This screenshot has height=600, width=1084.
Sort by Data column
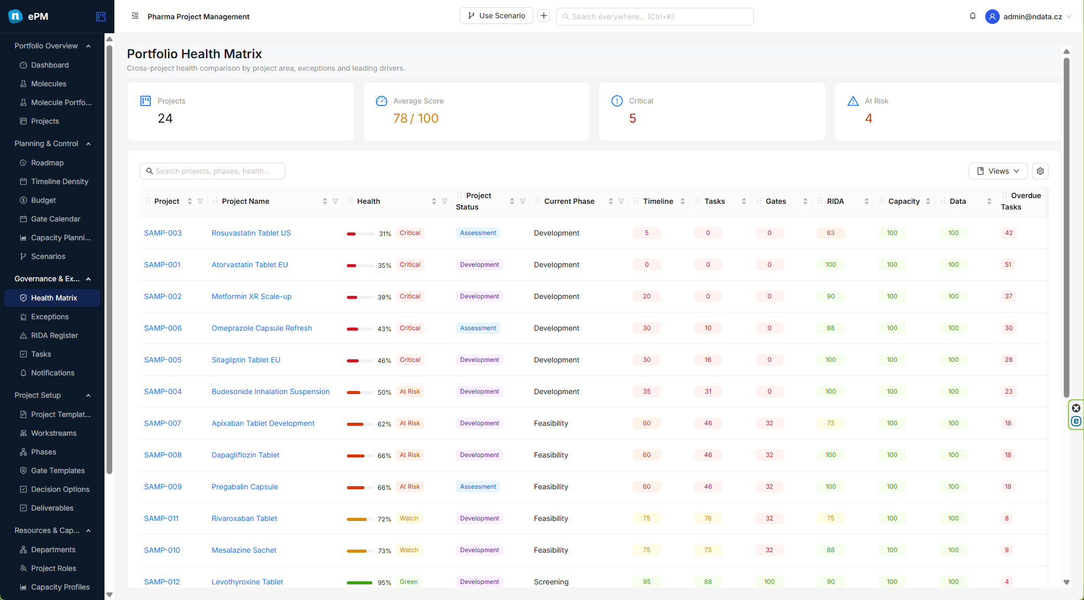tap(989, 201)
